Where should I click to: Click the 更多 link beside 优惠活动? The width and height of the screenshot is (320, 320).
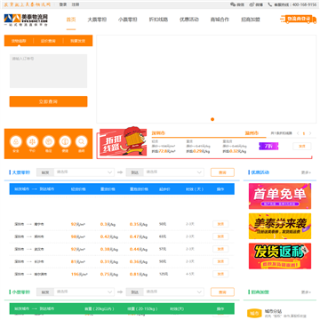[307, 172]
